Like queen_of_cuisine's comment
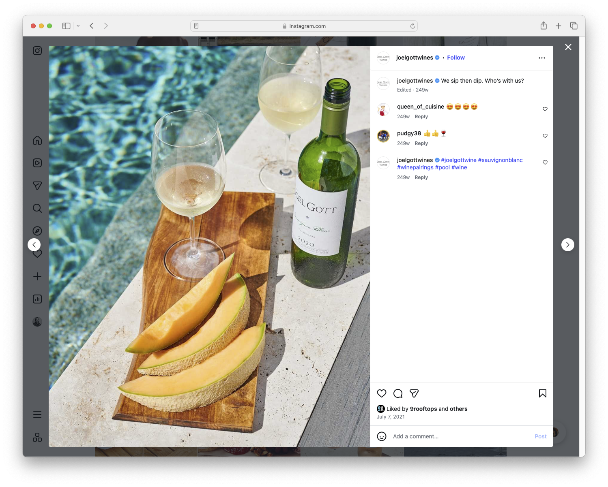The image size is (608, 487). tap(545, 109)
